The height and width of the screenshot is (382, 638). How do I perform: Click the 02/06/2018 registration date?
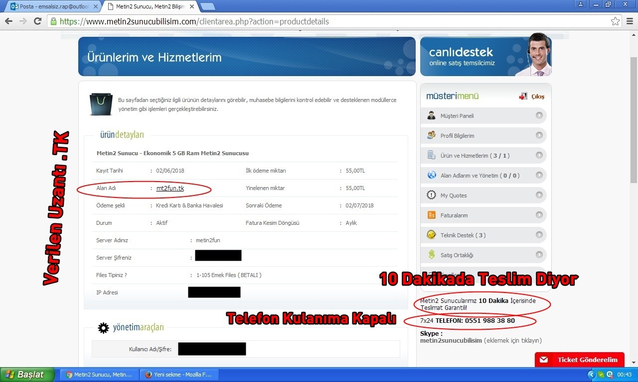pyautogui.click(x=170, y=171)
